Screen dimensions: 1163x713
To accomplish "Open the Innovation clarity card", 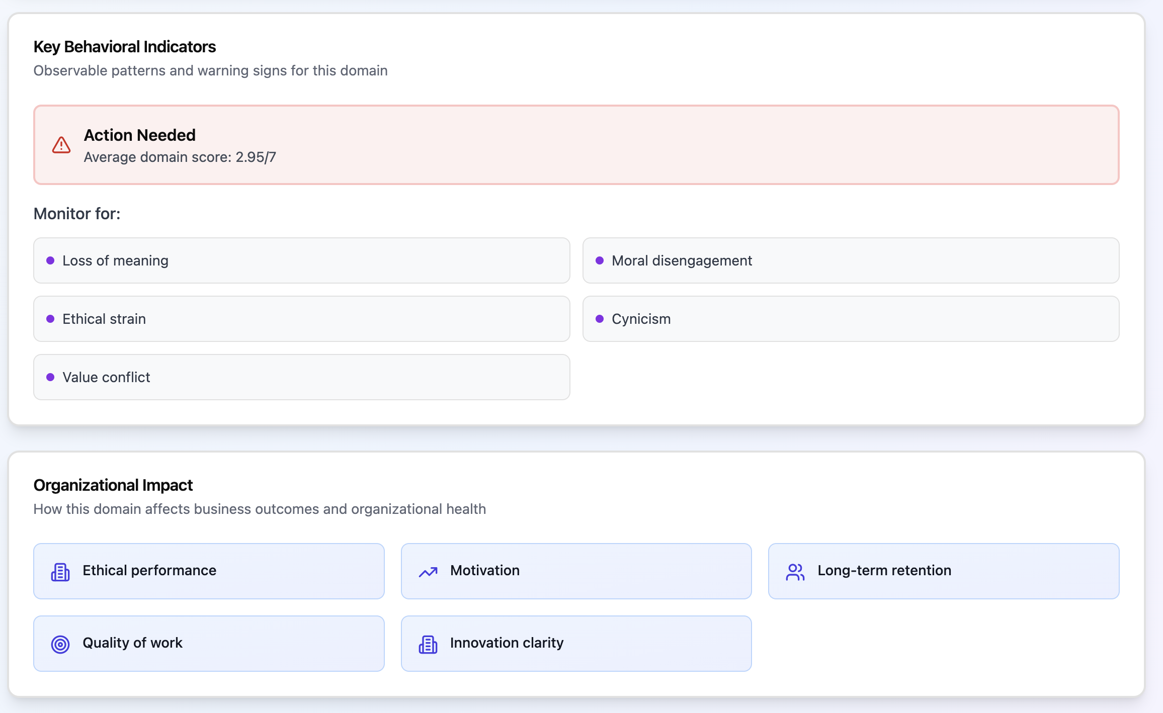I will click(x=576, y=643).
